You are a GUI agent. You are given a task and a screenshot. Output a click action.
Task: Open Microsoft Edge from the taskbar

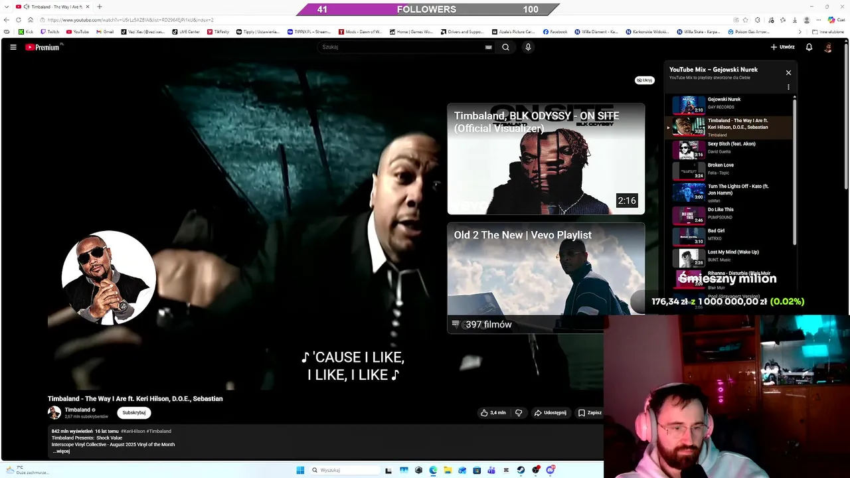(x=433, y=470)
